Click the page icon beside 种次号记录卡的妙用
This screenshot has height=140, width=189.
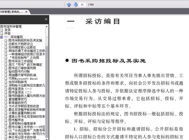[x=6, y=137]
